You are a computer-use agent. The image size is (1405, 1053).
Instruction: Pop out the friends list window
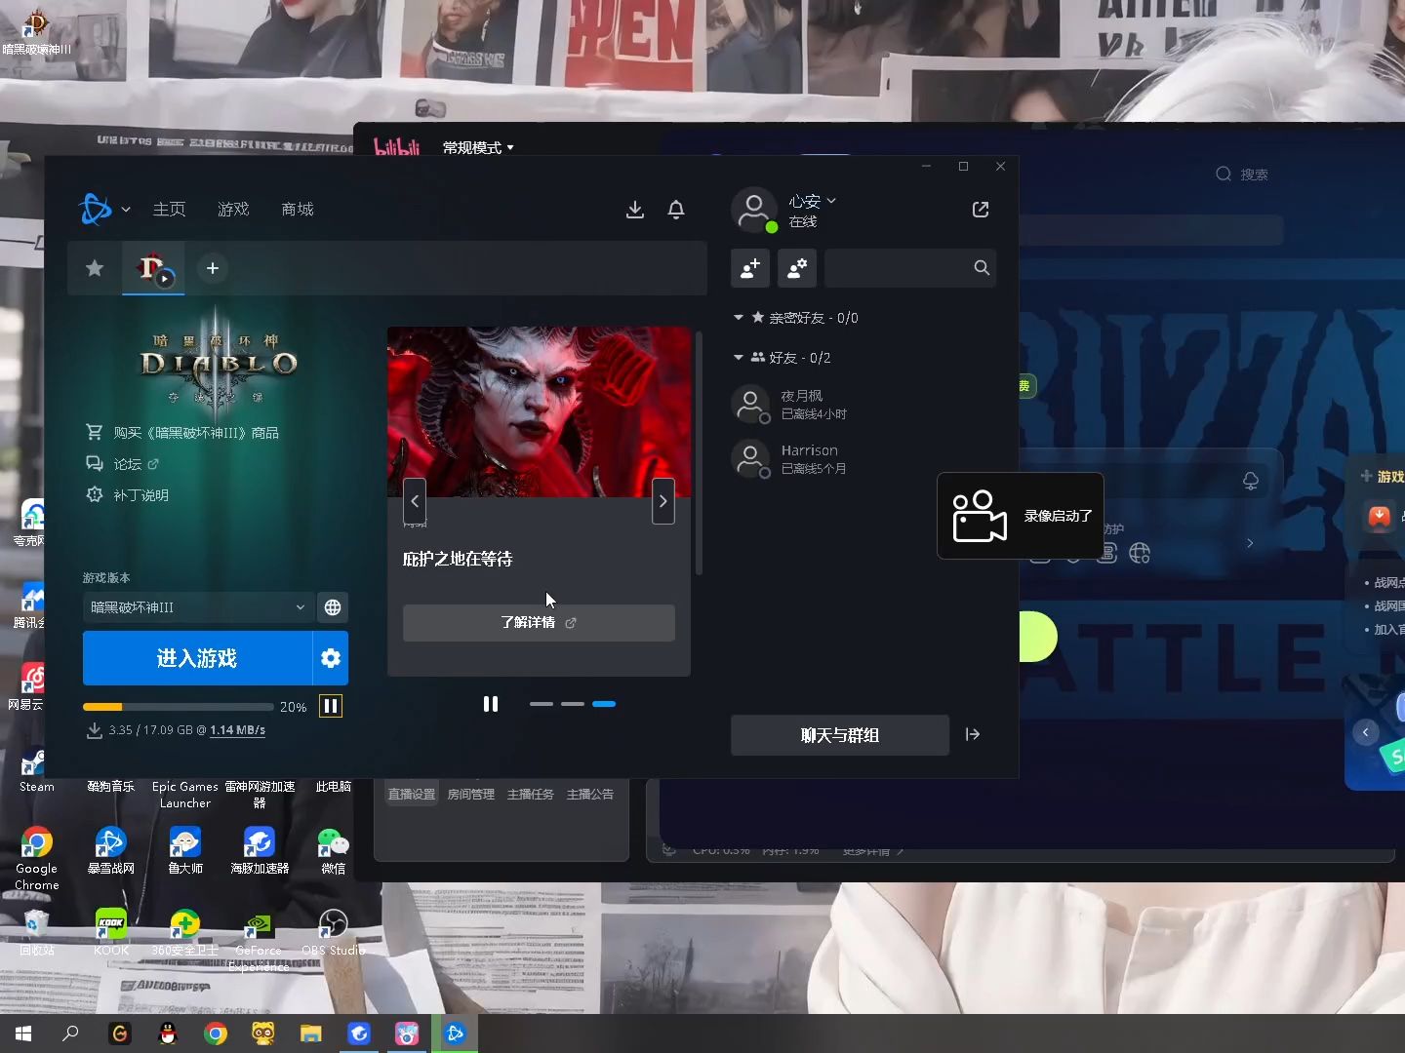coord(981,210)
